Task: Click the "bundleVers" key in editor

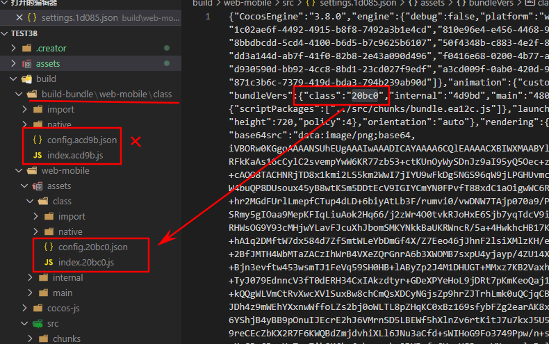Action: click(261, 96)
